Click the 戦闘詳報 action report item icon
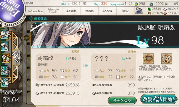The width and height of the screenshot is (179, 107). pyautogui.click(x=148, y=59)
